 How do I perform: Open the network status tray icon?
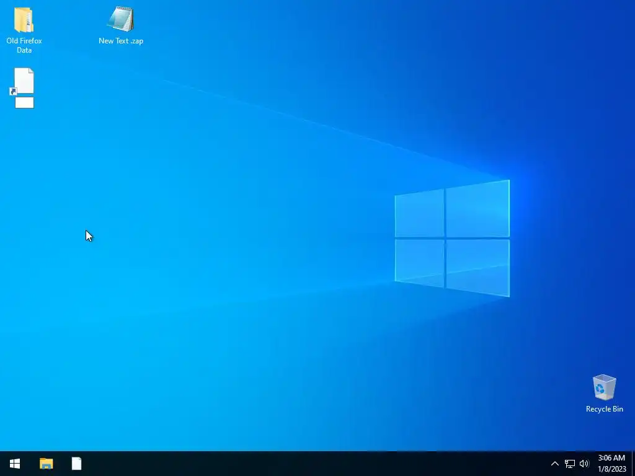coord(570,464)
